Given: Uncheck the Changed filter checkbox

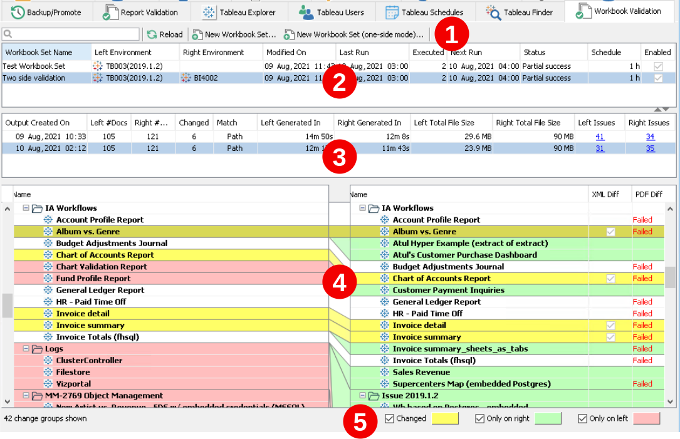Looking at the screenshot, I should (x=389, y=418).
